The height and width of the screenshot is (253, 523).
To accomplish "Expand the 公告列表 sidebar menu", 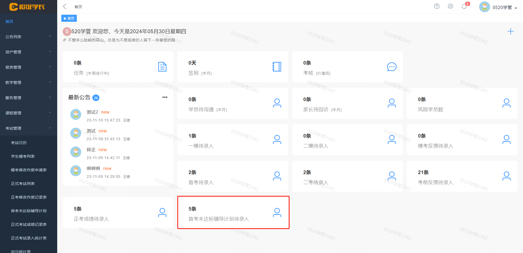I will [x=28, y=37].
